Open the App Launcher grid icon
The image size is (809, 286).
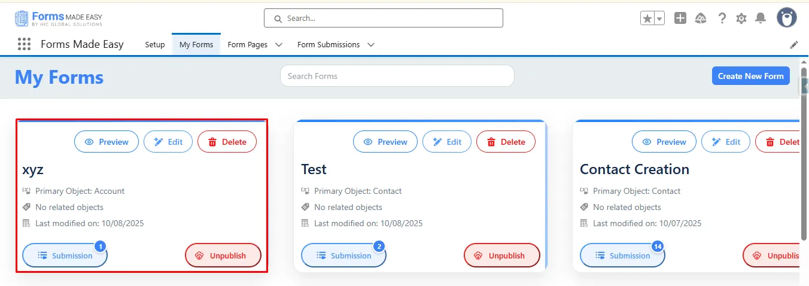pyautogui.click(x=24, y=44)
